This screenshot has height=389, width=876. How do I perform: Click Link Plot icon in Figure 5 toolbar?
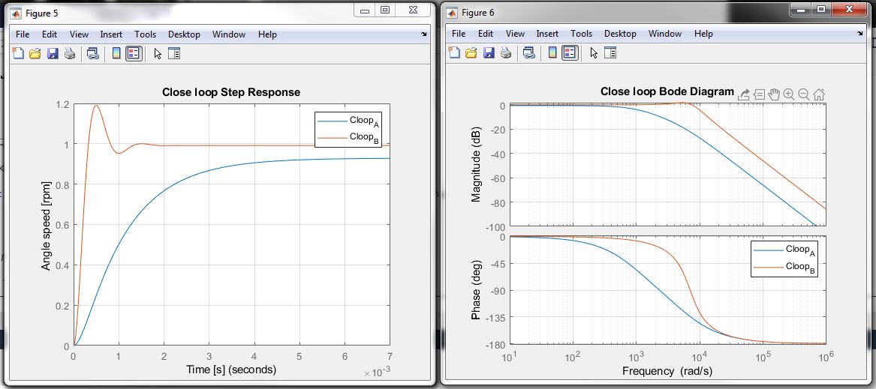coord(93,53)
